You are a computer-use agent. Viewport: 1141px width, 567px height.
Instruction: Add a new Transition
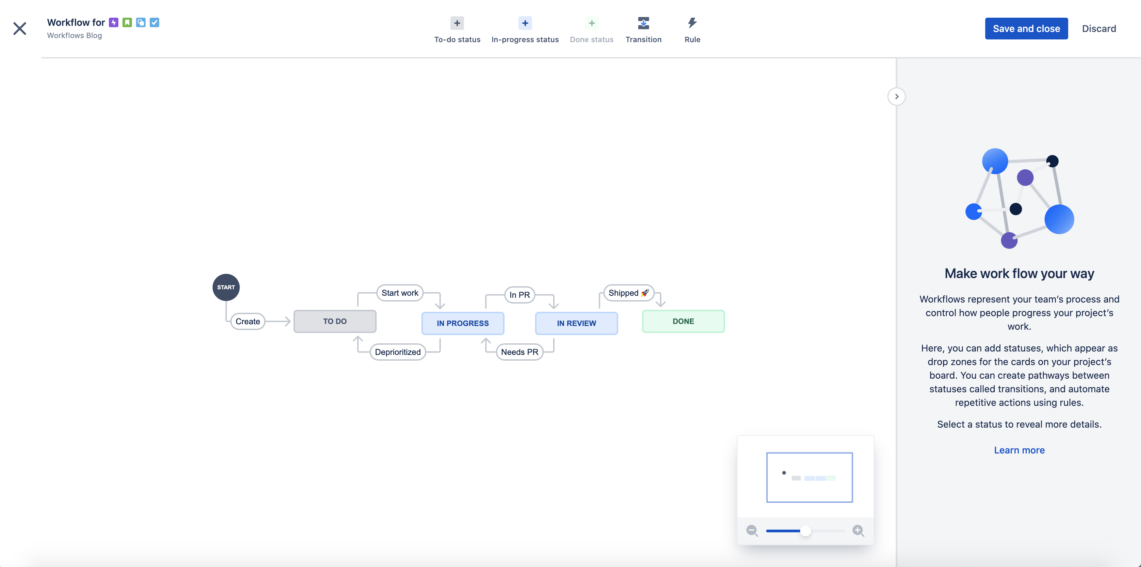coord(643,30)
